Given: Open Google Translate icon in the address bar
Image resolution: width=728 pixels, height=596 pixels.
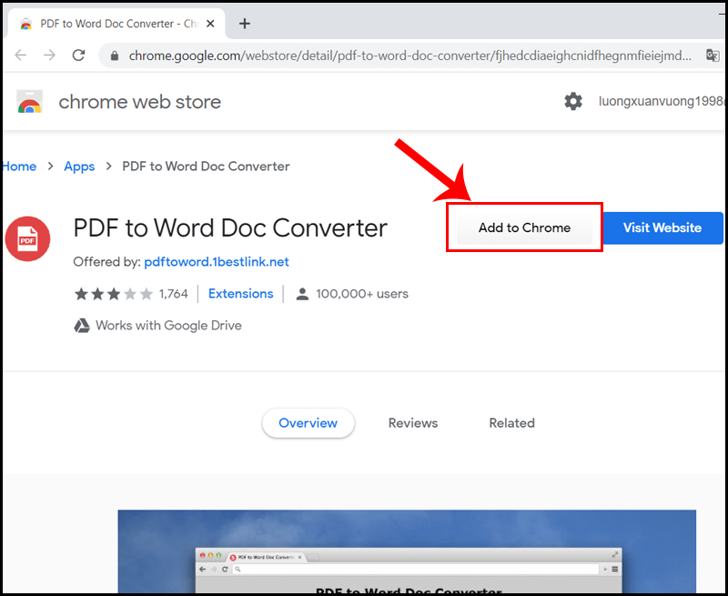Looking at the screenshot, I should [713, 56].
